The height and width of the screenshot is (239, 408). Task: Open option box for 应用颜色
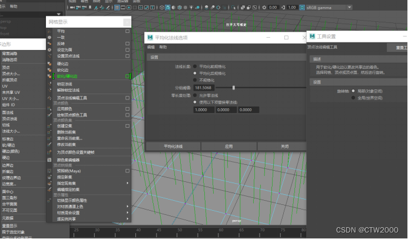pyautogui.click(x=127, y=109)
